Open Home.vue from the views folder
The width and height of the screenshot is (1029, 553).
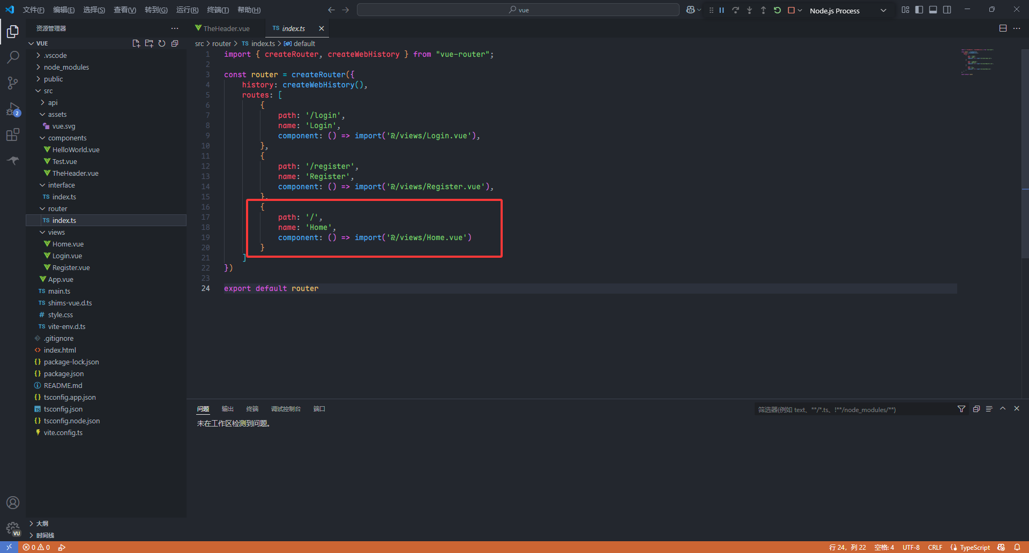(68, 244)
